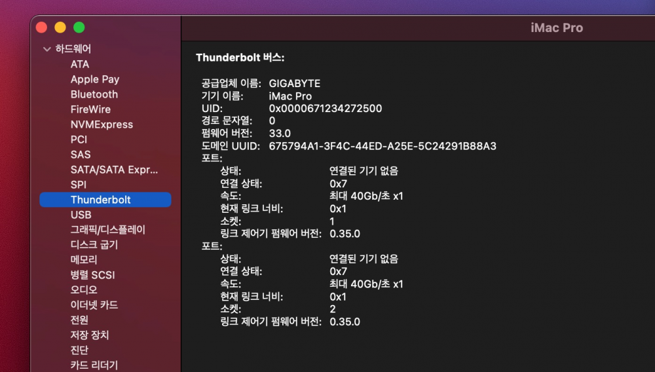The height and width of the screenshot is (372, 655).
Task: Open the USB entry
Action: (x=81, y=215)
